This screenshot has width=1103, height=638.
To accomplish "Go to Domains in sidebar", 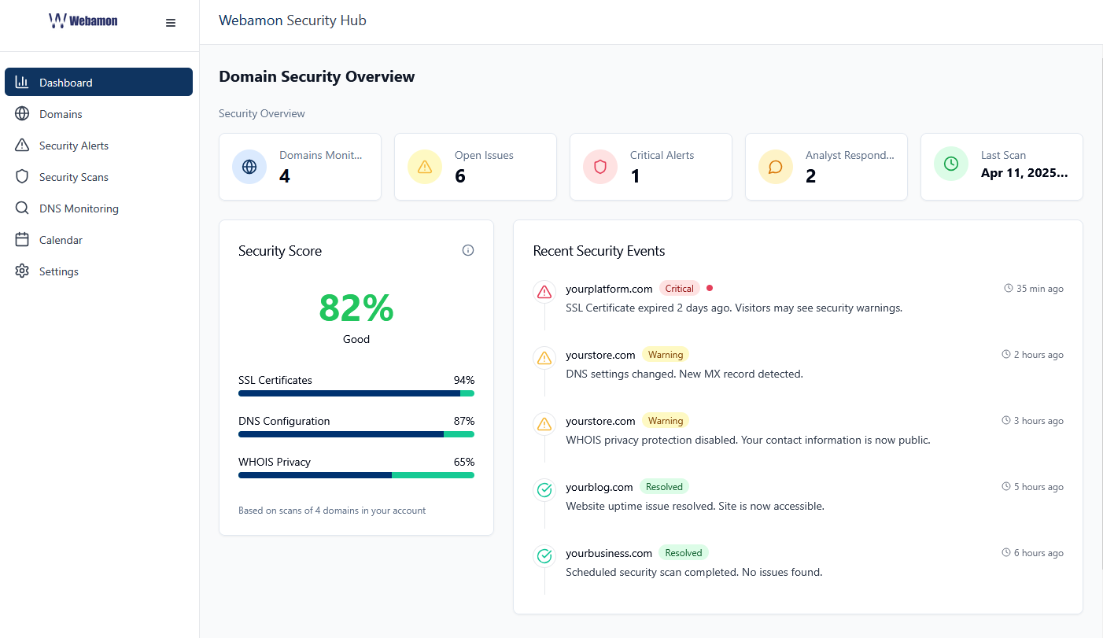I will pyautogui.click(x=98, y=114).
